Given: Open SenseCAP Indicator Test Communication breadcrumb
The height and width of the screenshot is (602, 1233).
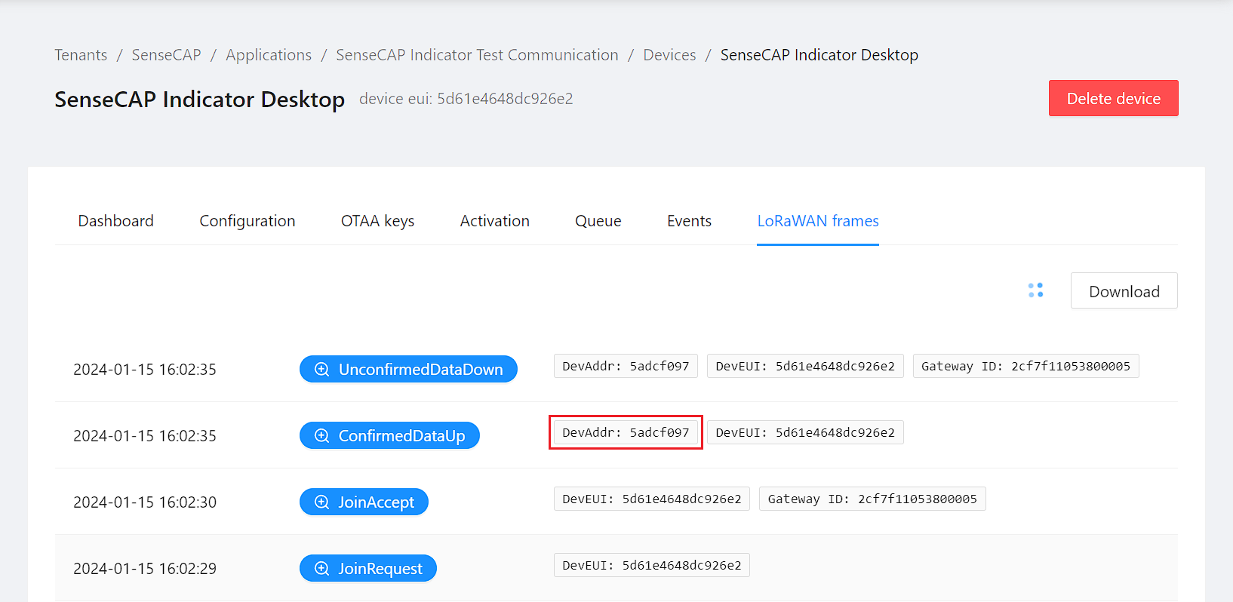Looking at the screenshot, I should coord(477,55).
